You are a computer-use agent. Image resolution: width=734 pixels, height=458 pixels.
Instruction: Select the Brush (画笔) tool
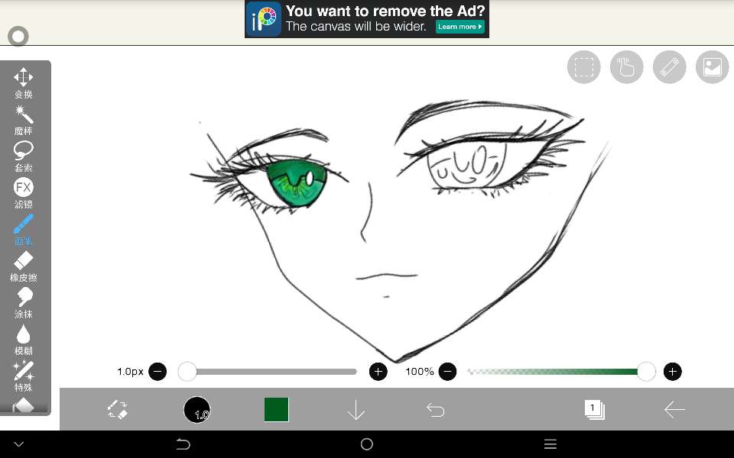pos(24,229)
